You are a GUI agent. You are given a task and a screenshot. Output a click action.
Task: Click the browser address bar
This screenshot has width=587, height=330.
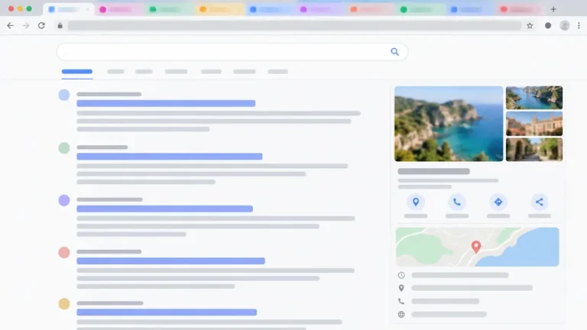point(294,25)
